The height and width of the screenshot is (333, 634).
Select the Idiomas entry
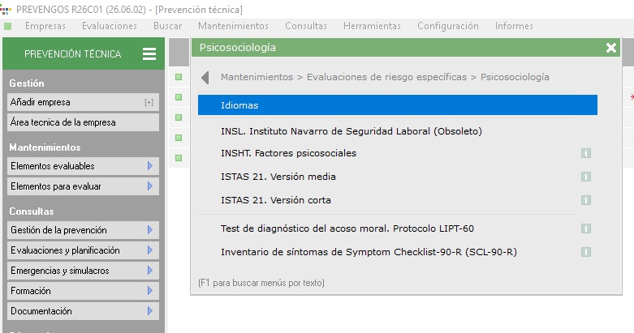[398, 105]
